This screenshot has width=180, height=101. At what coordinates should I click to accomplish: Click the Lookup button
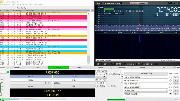click(31, 86)
